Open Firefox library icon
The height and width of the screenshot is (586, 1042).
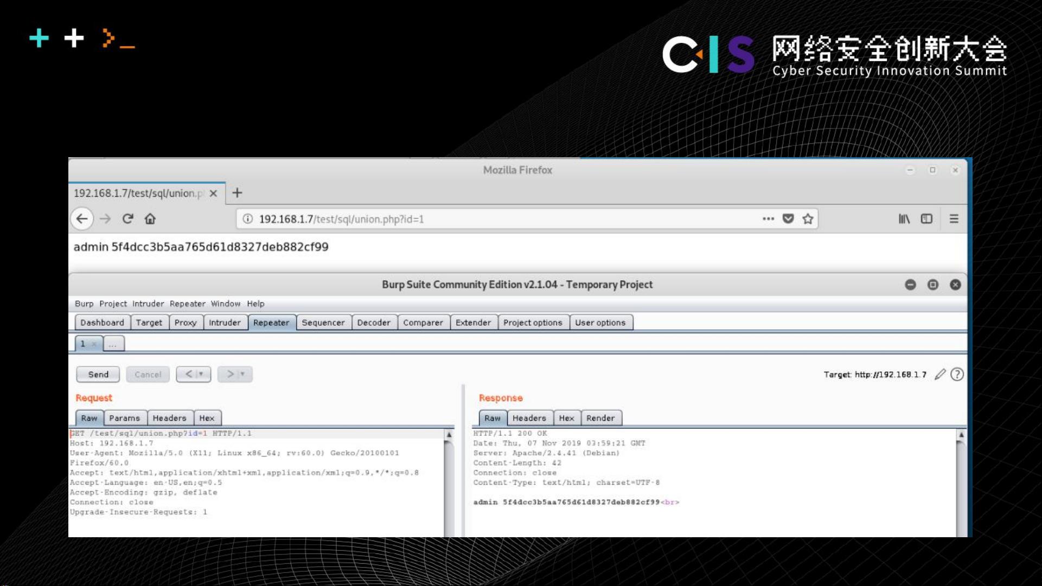pos(904,219)
